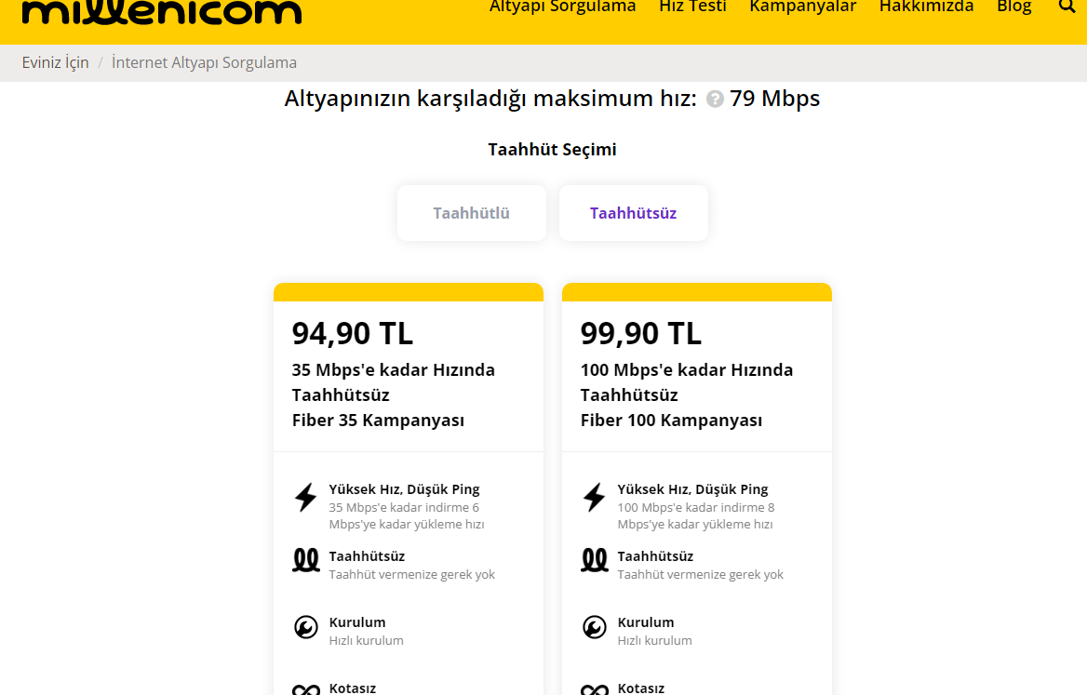This screenshot has height=695, width=1087.
Task: Select the Taahhütsüz commitment option
Action: 633,213
